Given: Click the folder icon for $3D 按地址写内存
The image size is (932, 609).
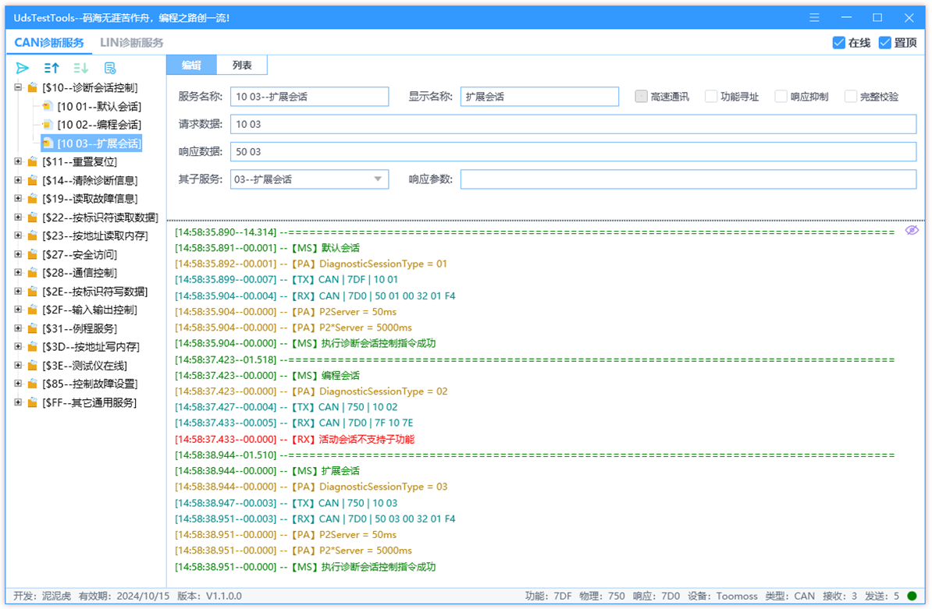Looking at the screenshot, I should [33, 347].
